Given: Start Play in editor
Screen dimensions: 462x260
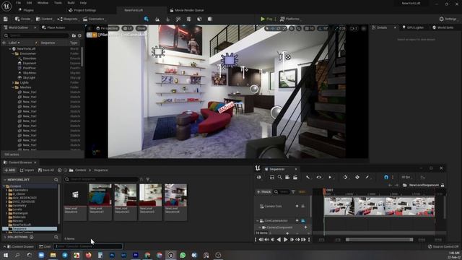Looking at the screenshot, I should point(266,19).
